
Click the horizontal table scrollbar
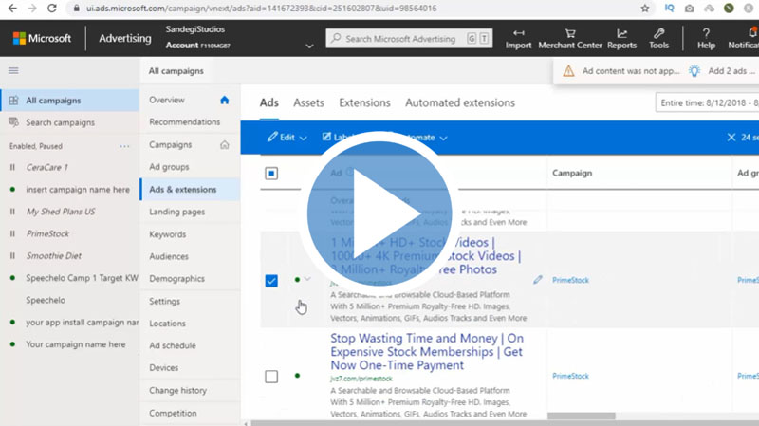coord(581,416)
